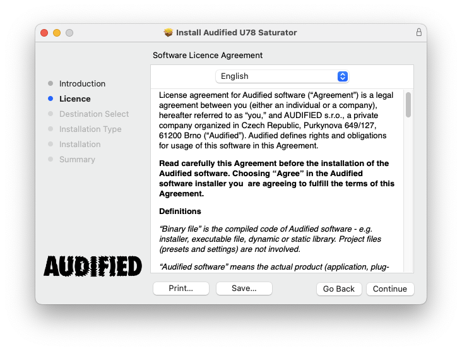Close the installer with the red button
Image resolution: width=462 pixels, height=351 pixels.
(x=44, y=33)
